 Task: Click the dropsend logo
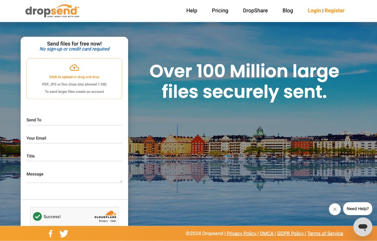point(52,11)
